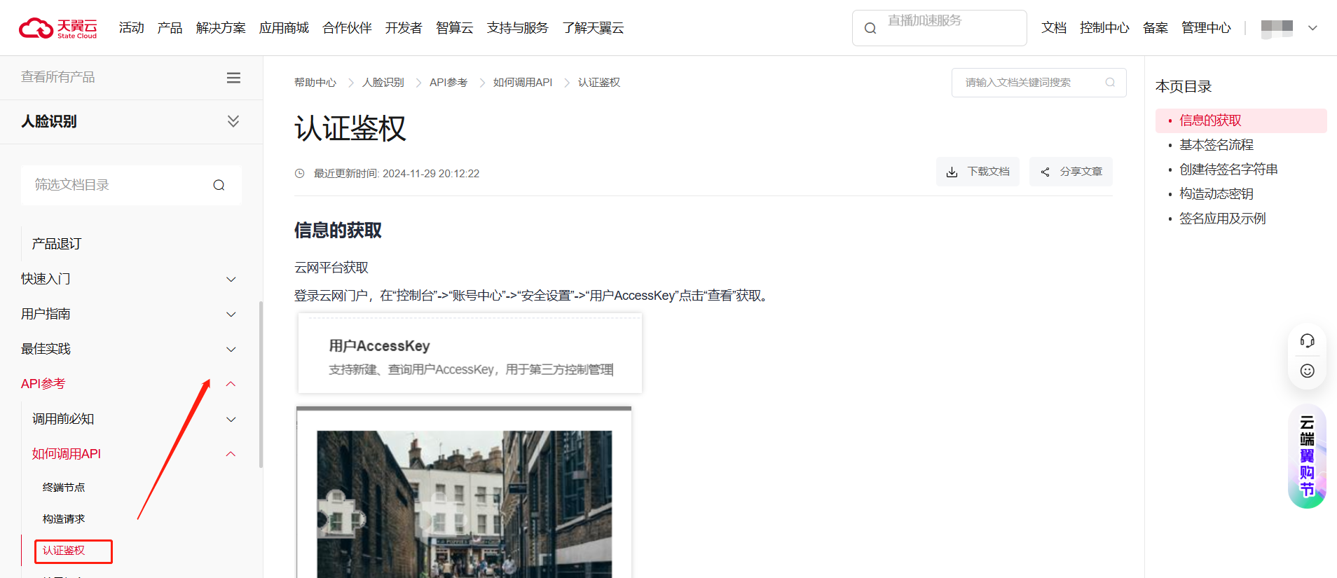Expand the 人脸识别 product selector chevron

pyautogui.click(x=233, y=121)
